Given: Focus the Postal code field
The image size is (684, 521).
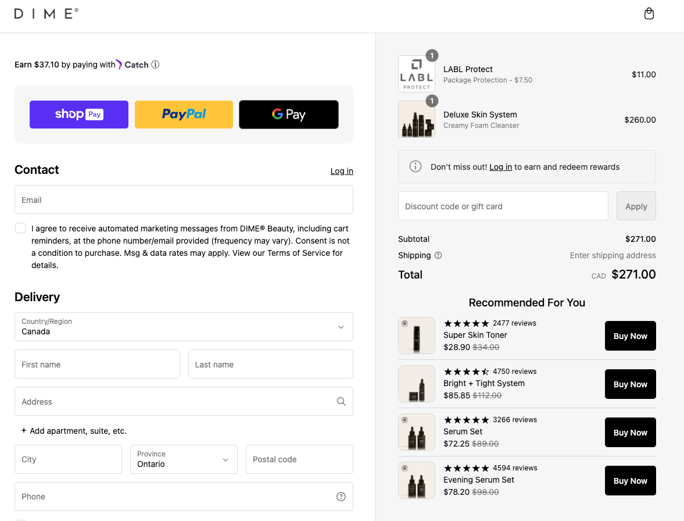Looking at the screenshot, I should click(x=299, y=459).
